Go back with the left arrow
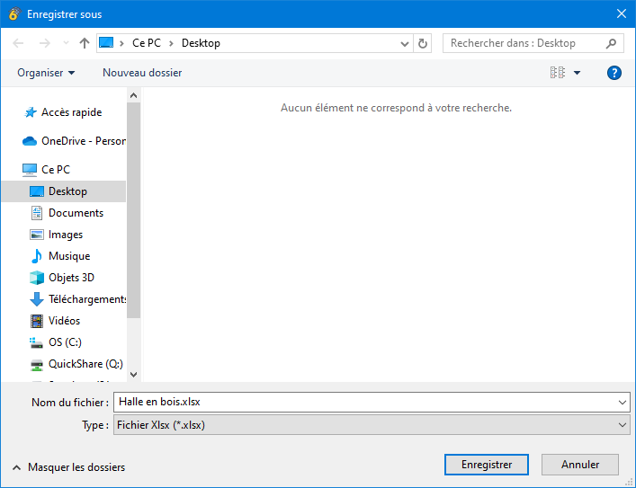This screenshot has height=488, width=636. (x=18, y=43)
